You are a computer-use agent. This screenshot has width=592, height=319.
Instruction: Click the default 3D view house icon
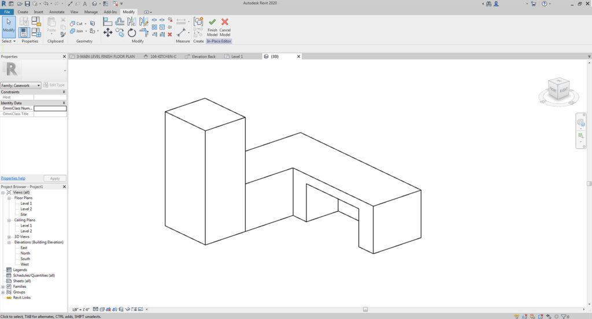point(94,3)
